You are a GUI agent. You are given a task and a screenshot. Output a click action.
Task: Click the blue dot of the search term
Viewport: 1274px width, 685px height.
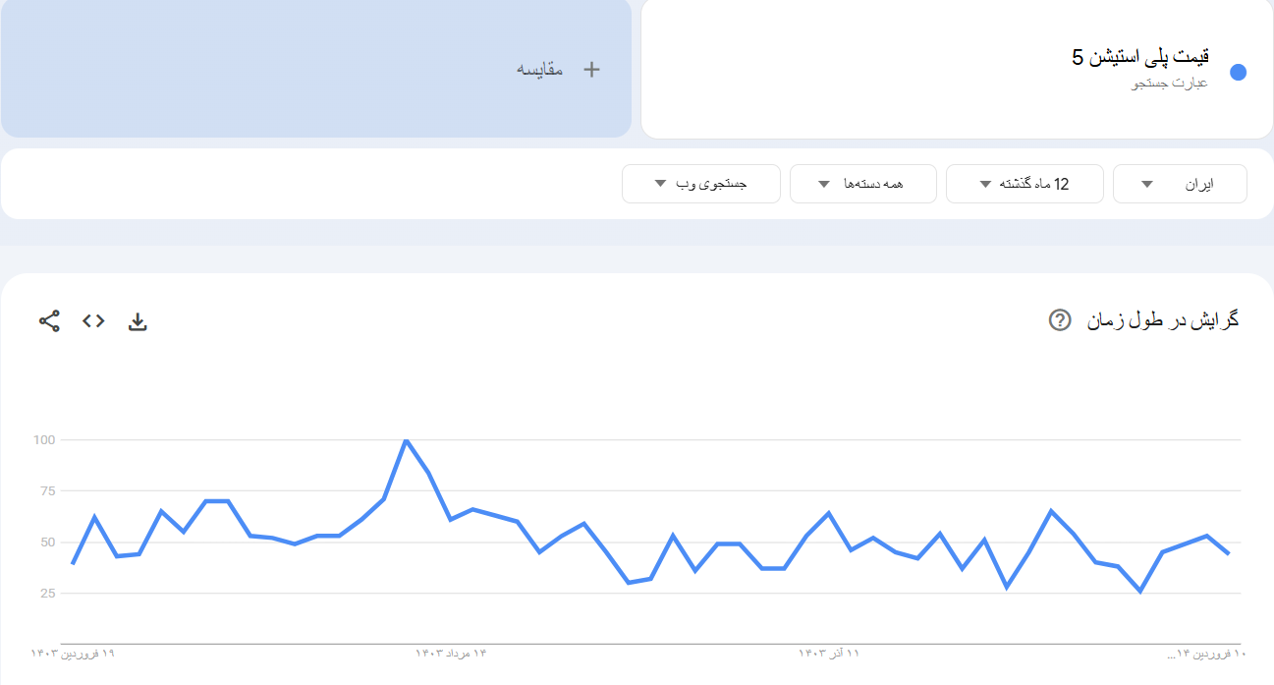(1238, 72)
